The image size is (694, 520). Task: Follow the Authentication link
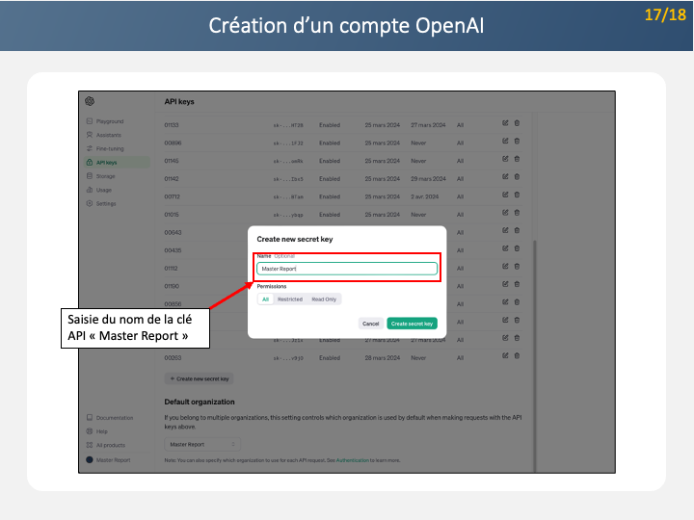(352, 460)
